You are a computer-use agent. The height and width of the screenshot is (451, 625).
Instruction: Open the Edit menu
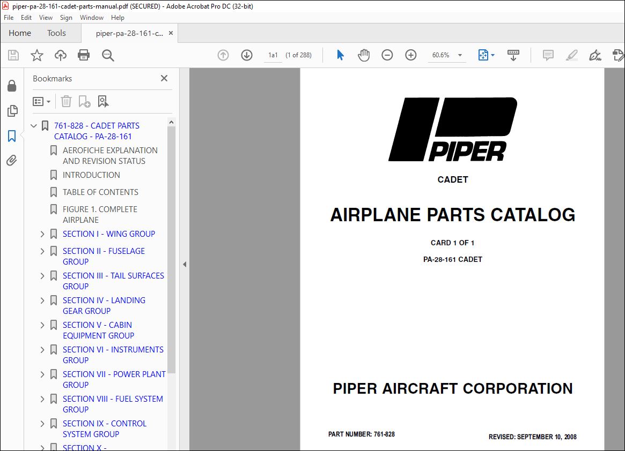(26, 18)
